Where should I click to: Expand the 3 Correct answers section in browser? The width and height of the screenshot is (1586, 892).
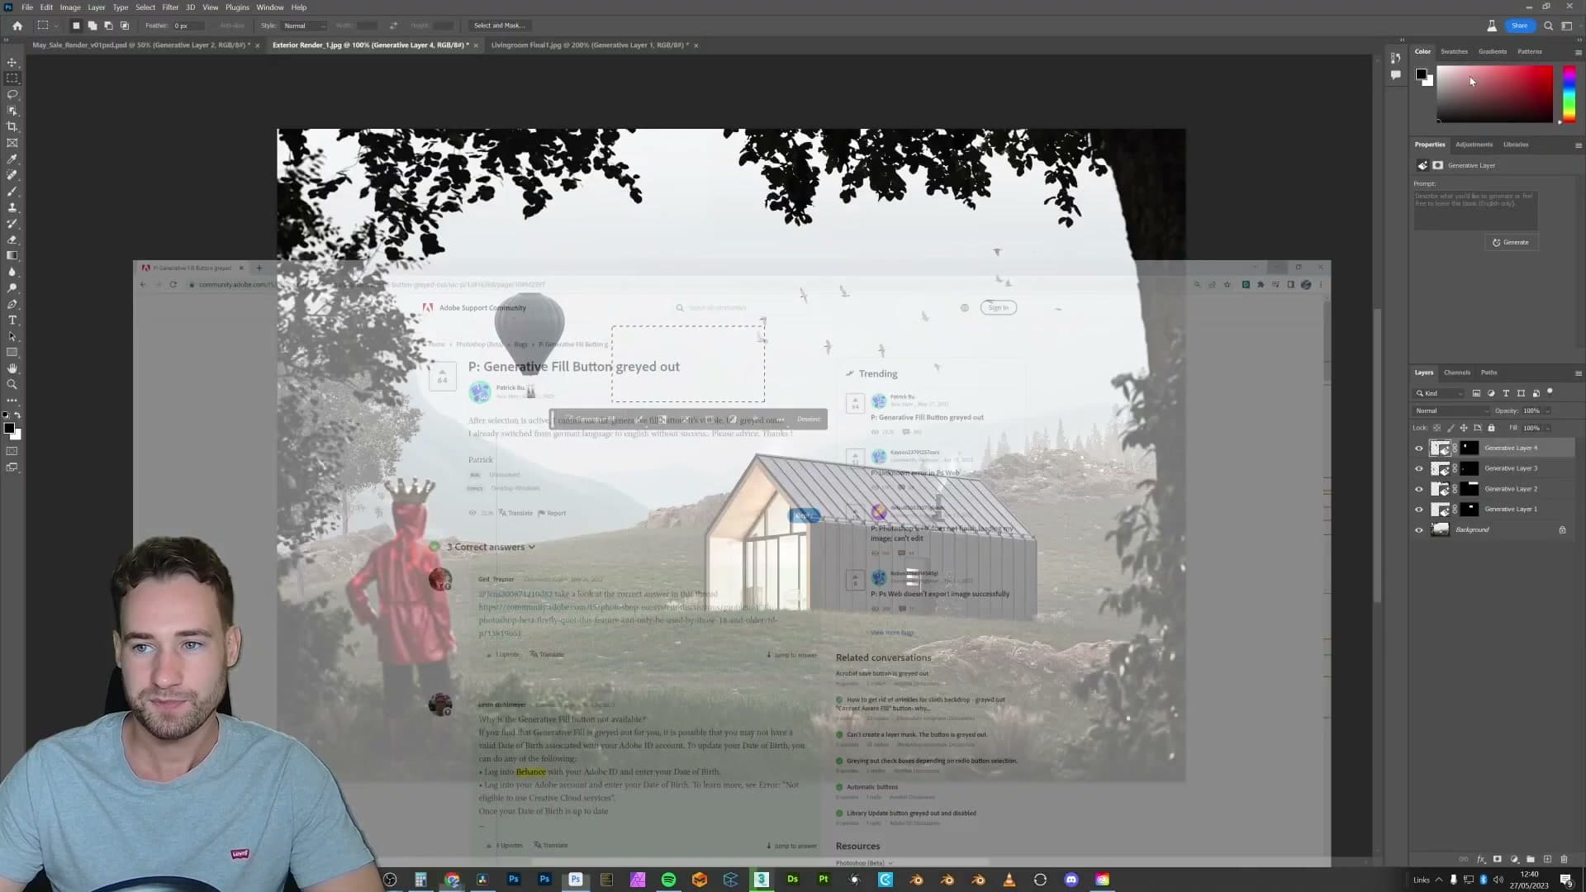492,547
